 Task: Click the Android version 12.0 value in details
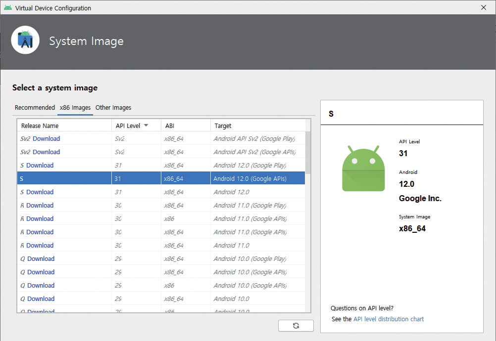(x=406, y=184)
